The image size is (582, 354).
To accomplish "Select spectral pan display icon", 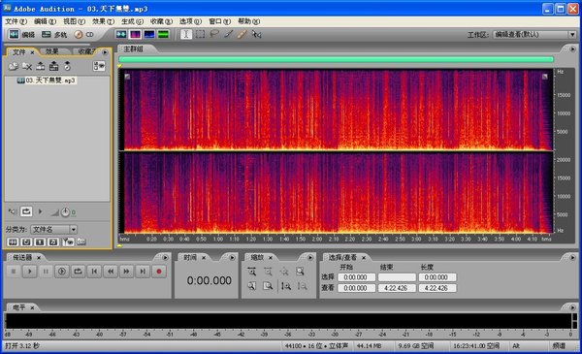I will [x=149, y=35].
